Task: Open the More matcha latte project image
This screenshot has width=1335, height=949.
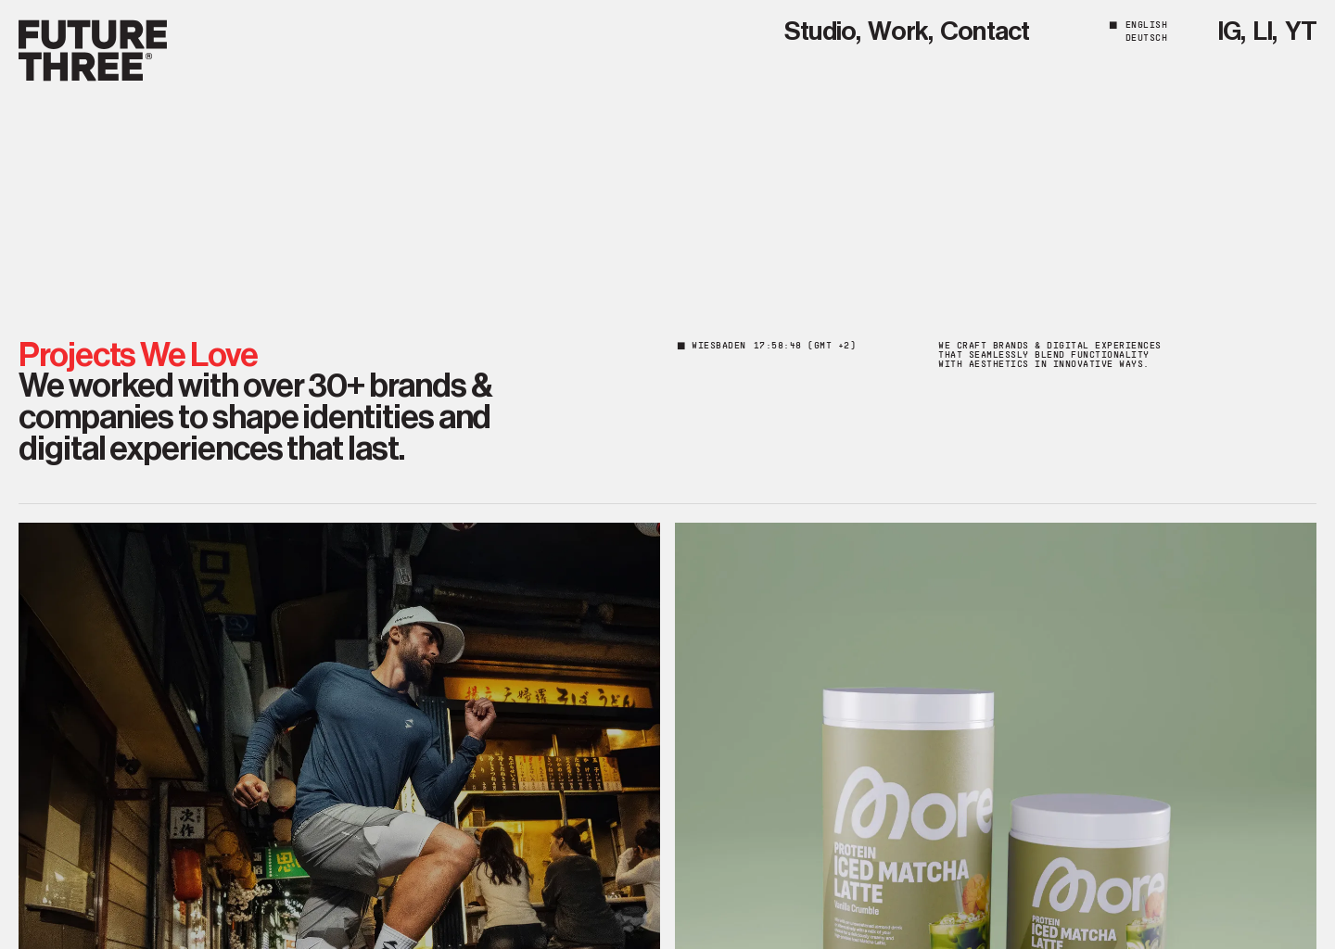Action: (996, 736)
